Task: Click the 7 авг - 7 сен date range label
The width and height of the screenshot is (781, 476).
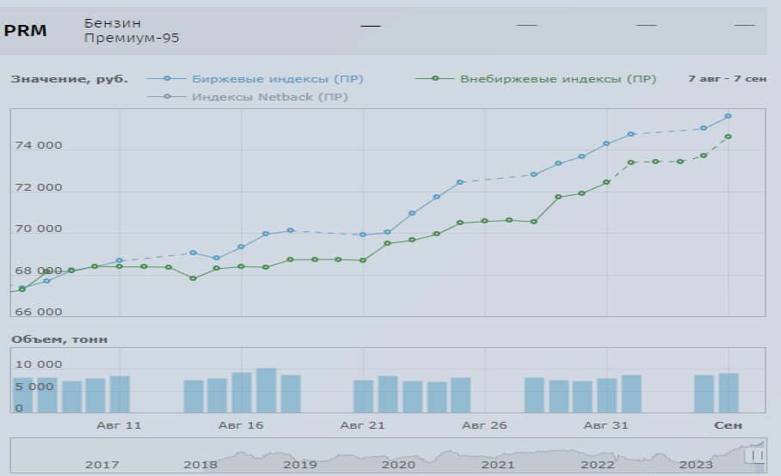Action: point(727,78)
